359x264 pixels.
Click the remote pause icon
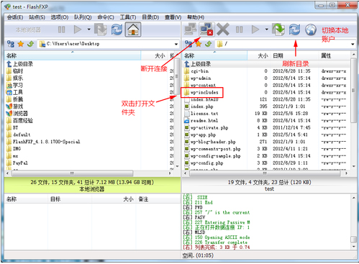(x=239, y=29)
